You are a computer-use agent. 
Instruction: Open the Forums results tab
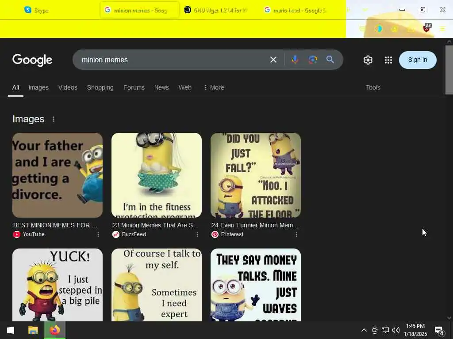point(134,88)
